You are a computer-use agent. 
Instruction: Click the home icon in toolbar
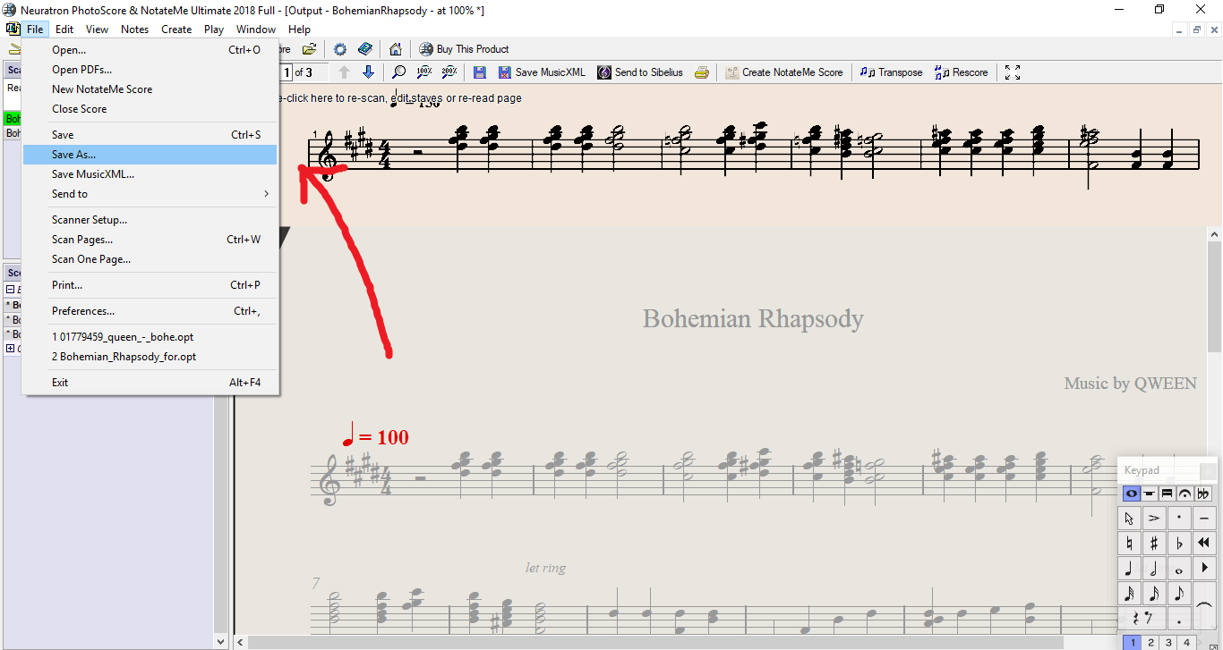pos(395,49)
